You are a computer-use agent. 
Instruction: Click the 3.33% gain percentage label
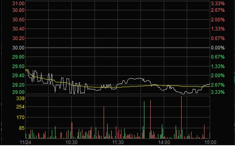point(218,3)
